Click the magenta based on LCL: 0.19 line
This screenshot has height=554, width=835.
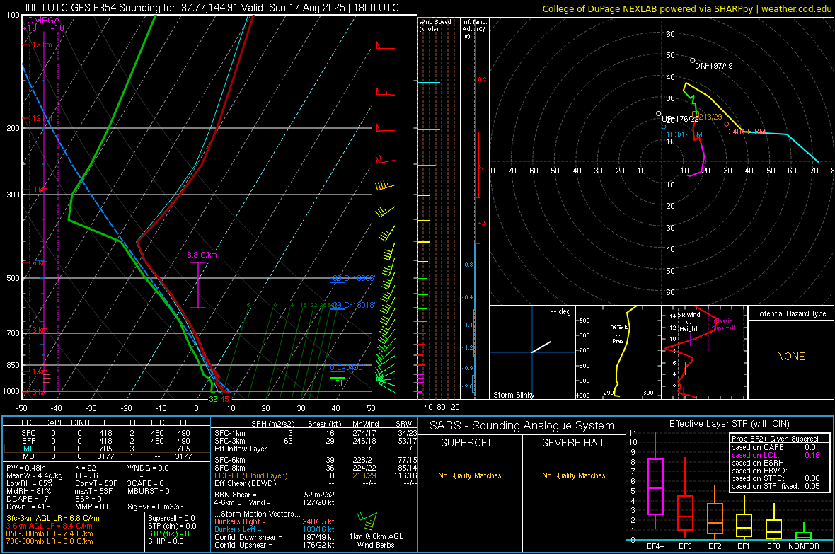[x=776, y=455]
